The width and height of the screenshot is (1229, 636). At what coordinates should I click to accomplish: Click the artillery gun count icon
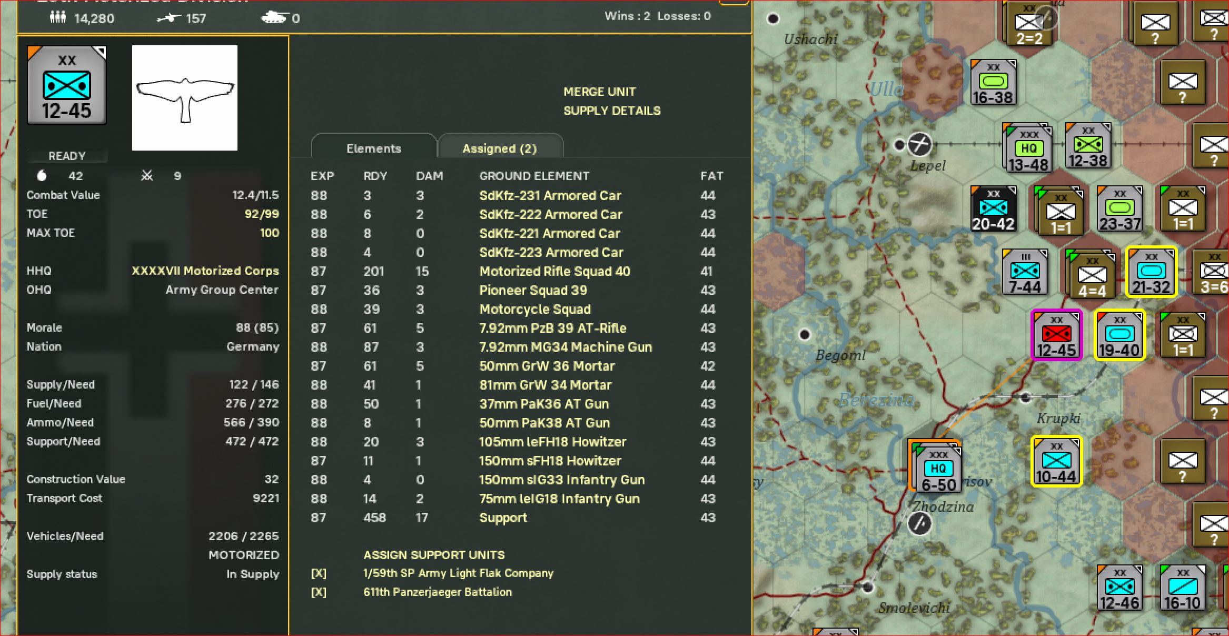tap(169, 18)
